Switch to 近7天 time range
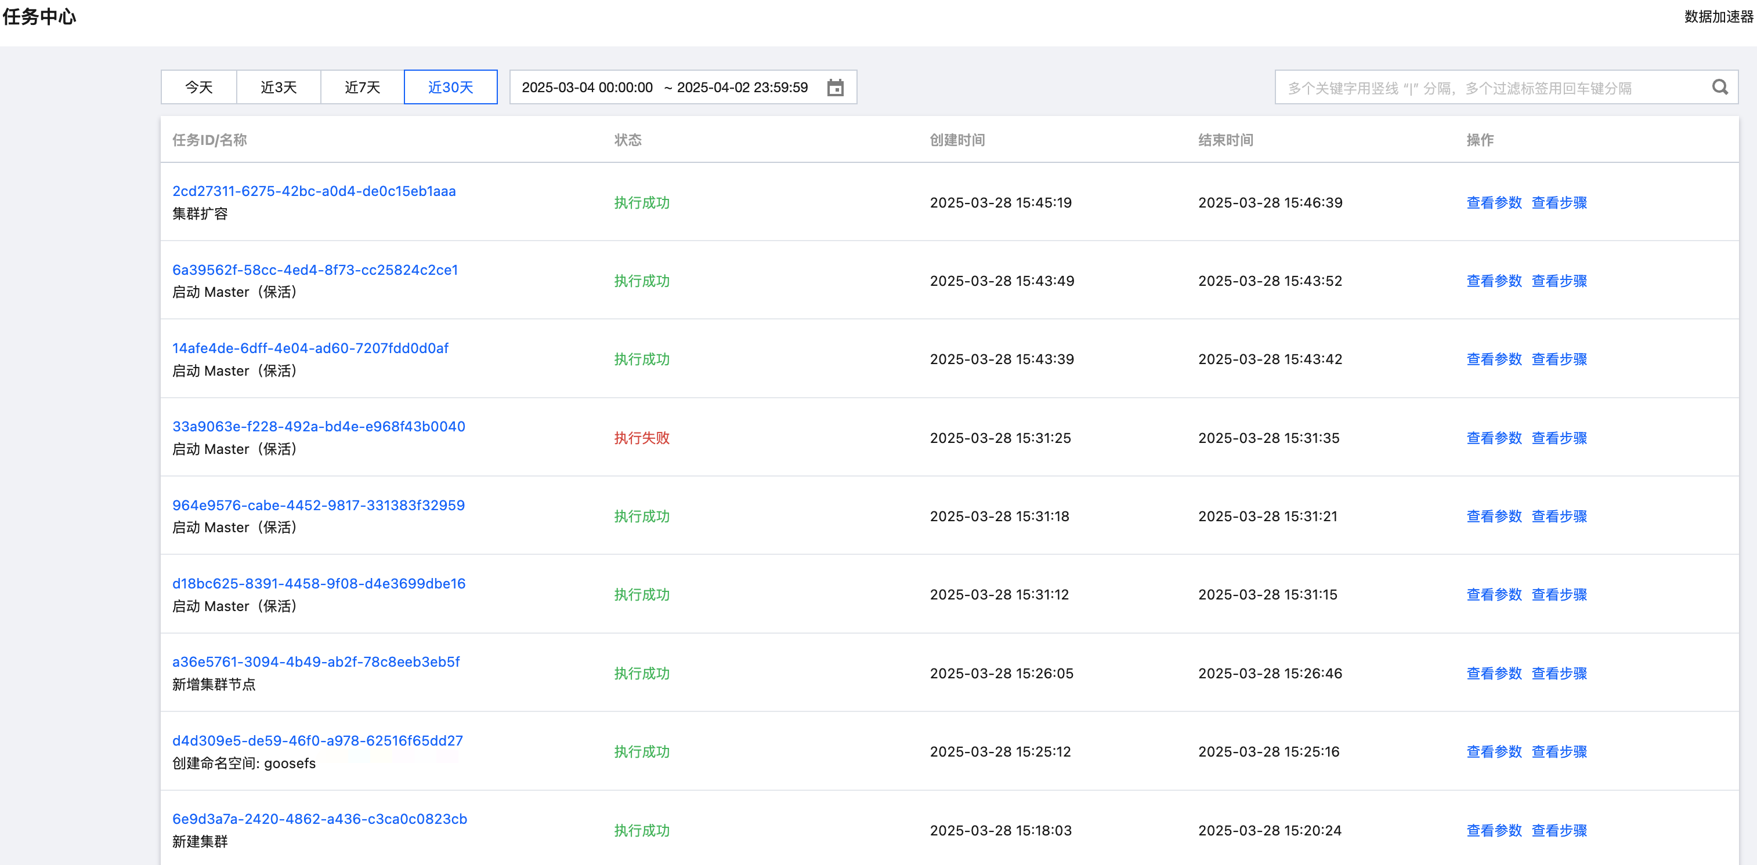Screen dimensions: 1757x865 362,87
